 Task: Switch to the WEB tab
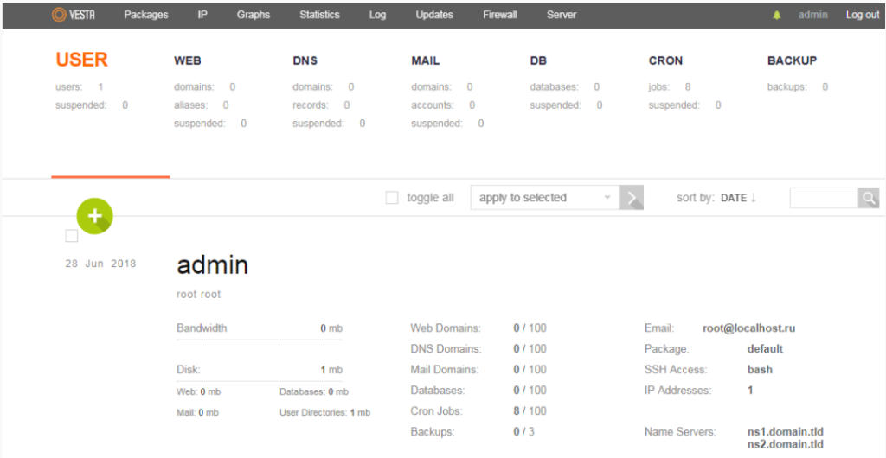point(188,60)
